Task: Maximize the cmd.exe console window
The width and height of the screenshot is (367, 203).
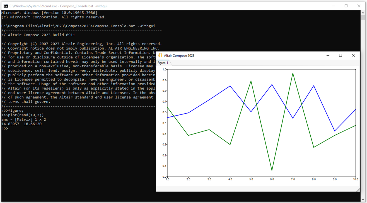Action: pyautogui.click(x=346, y=6)
